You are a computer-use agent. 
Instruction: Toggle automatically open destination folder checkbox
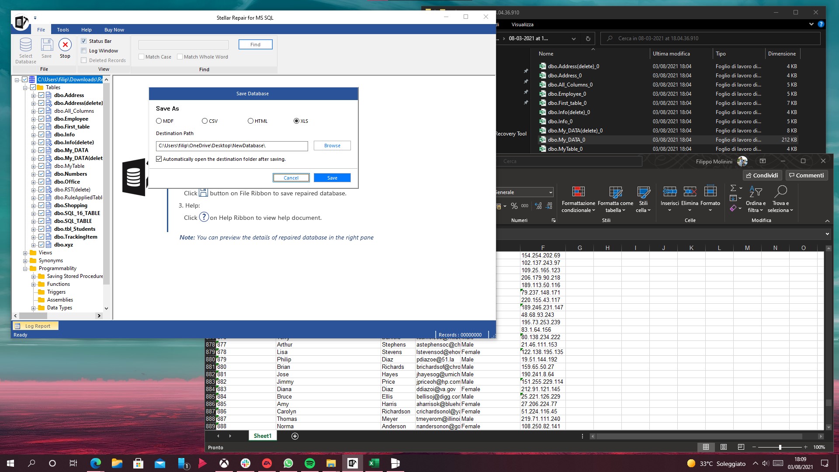(159, 159)
